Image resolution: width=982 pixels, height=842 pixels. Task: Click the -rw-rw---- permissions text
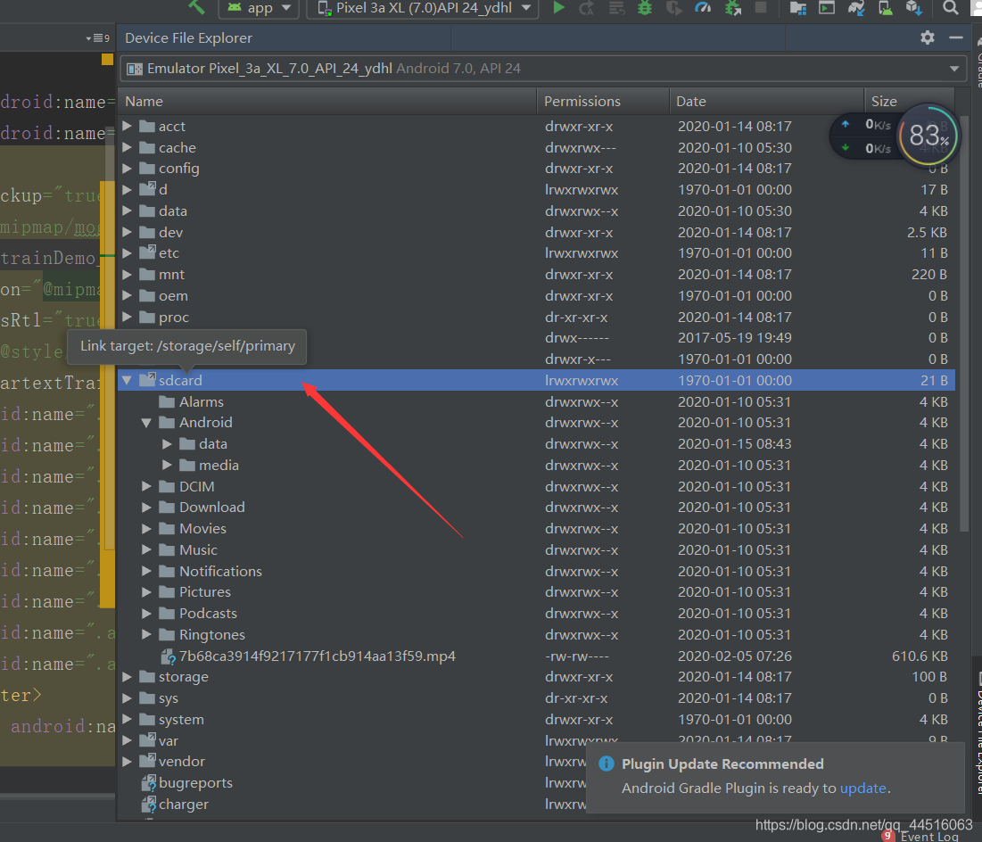577,656
